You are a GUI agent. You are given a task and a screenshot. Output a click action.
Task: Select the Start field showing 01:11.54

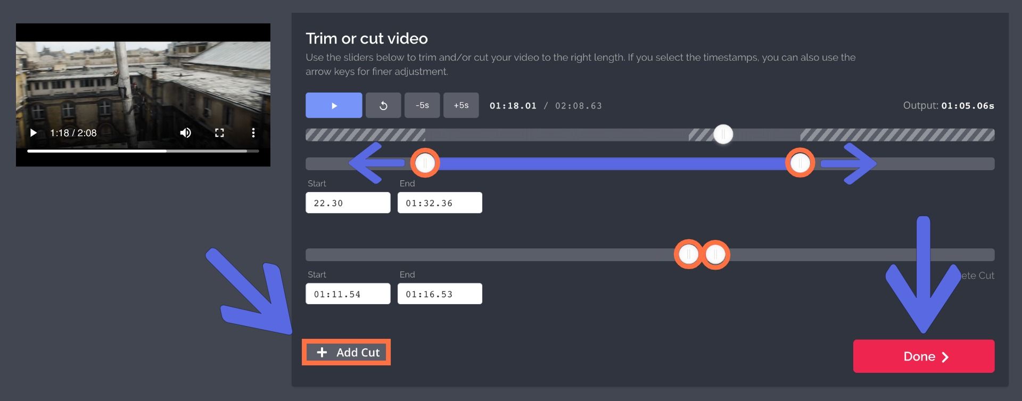[x=348, y=294]
